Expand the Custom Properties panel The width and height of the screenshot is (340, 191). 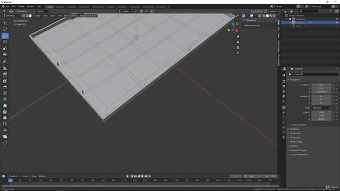click(x=299, y=154)
